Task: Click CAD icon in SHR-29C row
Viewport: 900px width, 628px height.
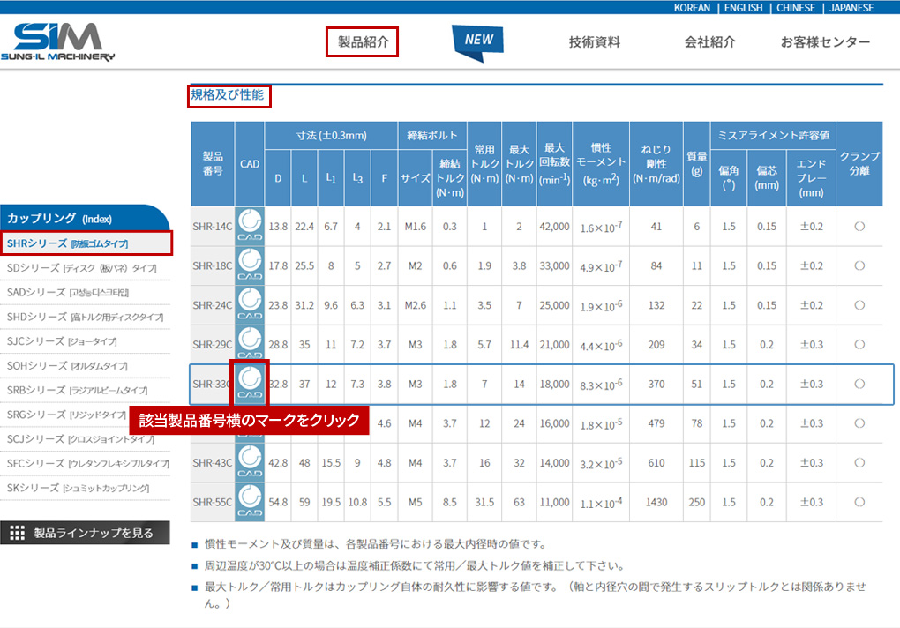Action: click(x=250, y=344)
